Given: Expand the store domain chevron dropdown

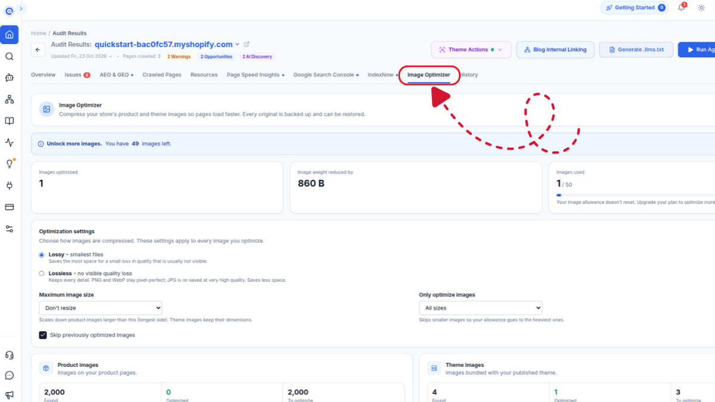Looking at the screenshot, I should 237,44.
